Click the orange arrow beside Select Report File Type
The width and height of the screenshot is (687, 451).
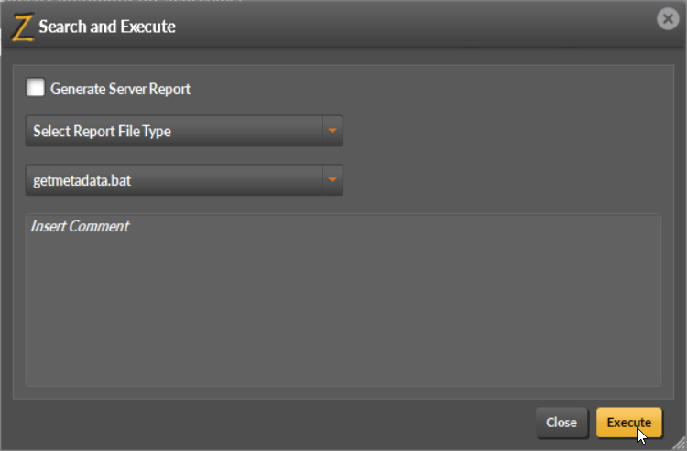pos(333,131)
